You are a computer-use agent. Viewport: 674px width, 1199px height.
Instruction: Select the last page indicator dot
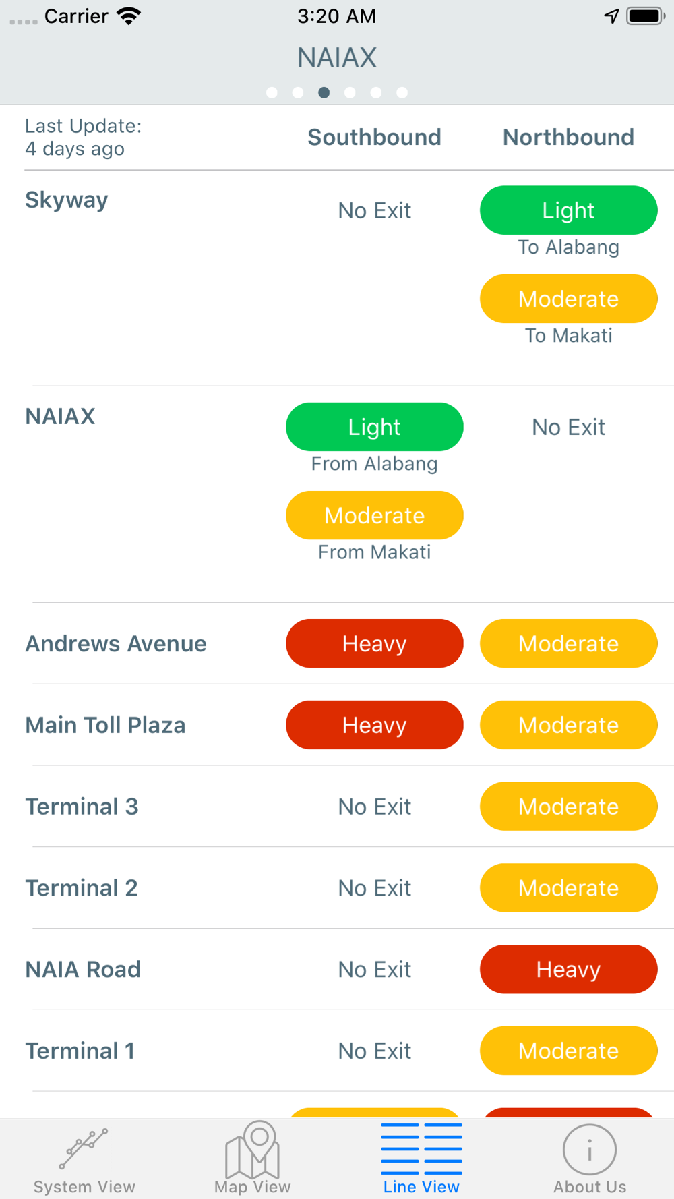point(402,92)
